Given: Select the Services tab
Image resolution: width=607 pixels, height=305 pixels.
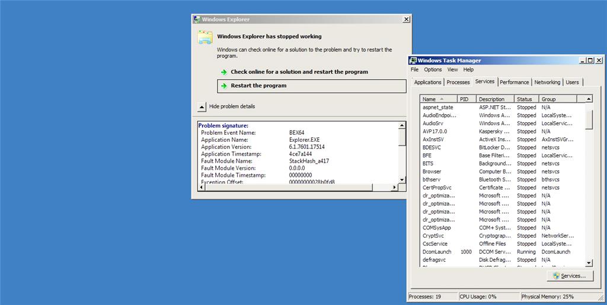Looking at the screenshot, I should [485, 82].
